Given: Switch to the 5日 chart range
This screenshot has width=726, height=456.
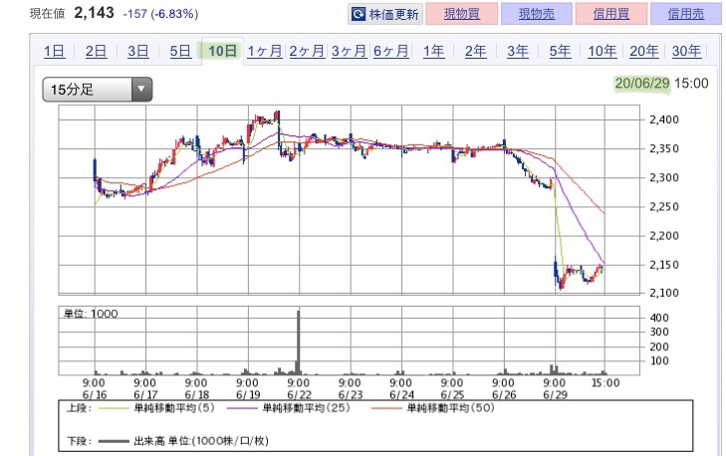Looking at the screenshot, I should coord(180,51).
